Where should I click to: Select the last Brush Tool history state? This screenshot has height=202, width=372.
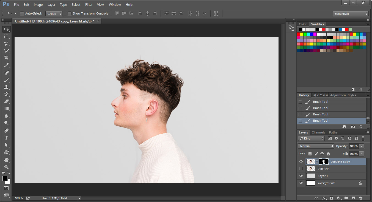pos(332,121)
